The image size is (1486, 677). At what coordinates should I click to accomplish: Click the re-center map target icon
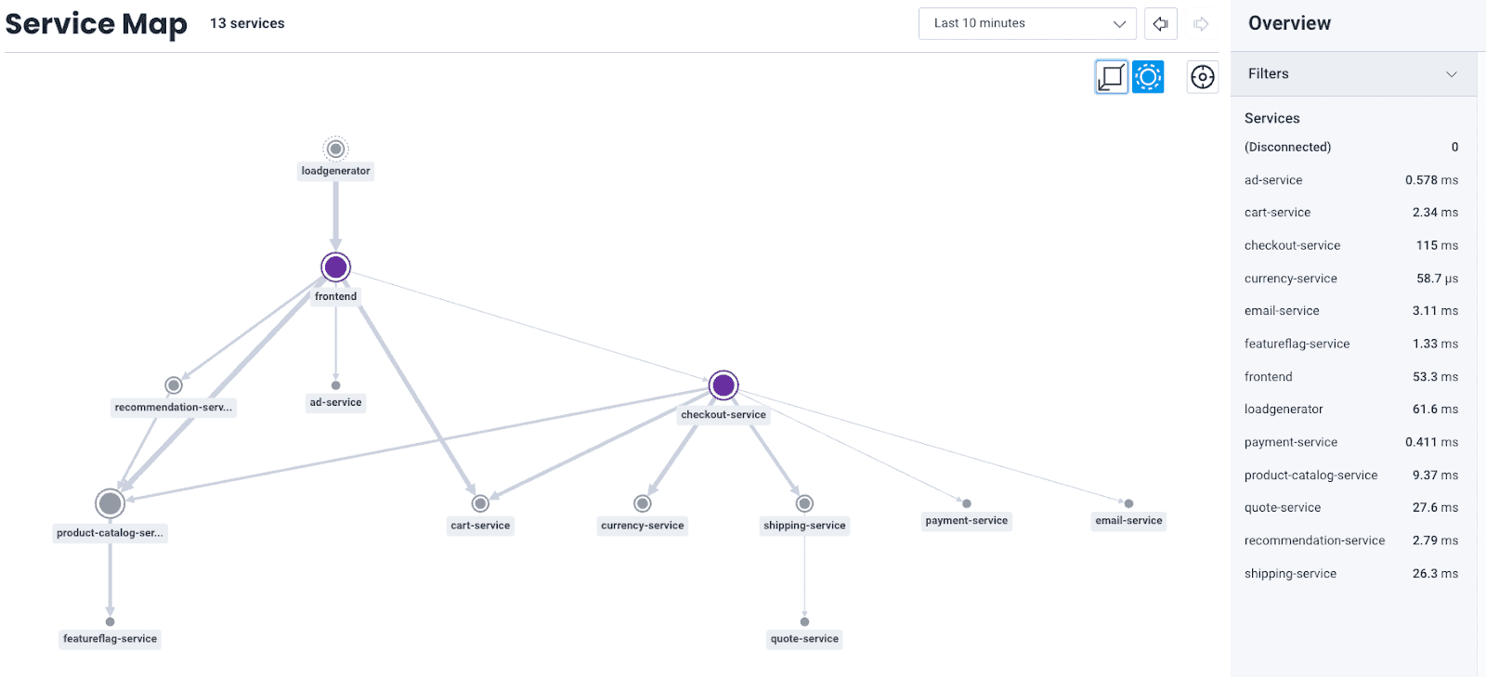coord(1203,77)
